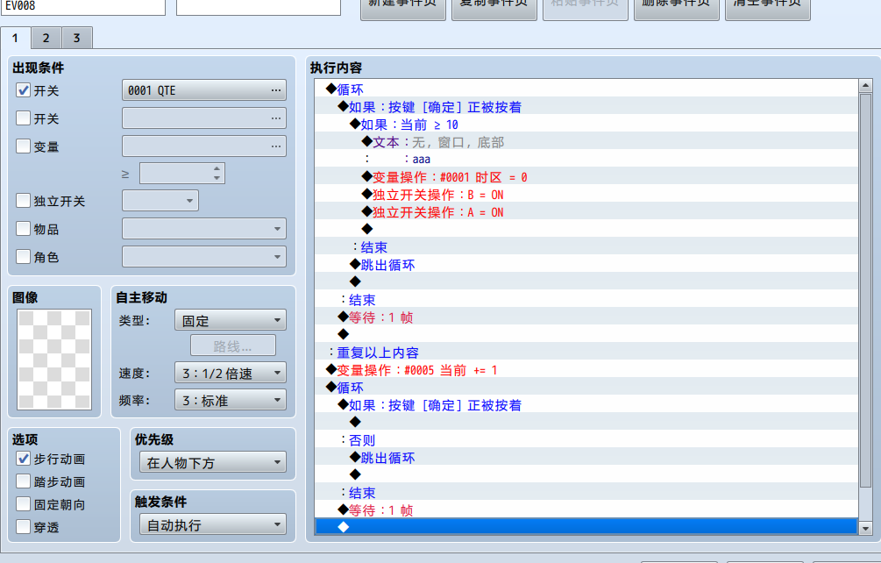Select the :否则 row
This screenshot has height=563, width=881.
pyautogui.click(x=586, y=440)
